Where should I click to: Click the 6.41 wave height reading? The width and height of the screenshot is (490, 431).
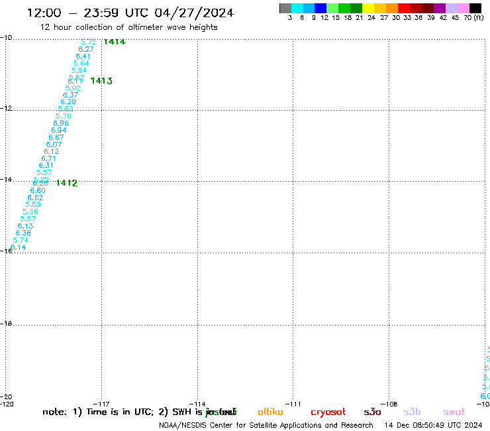[83, 56]
